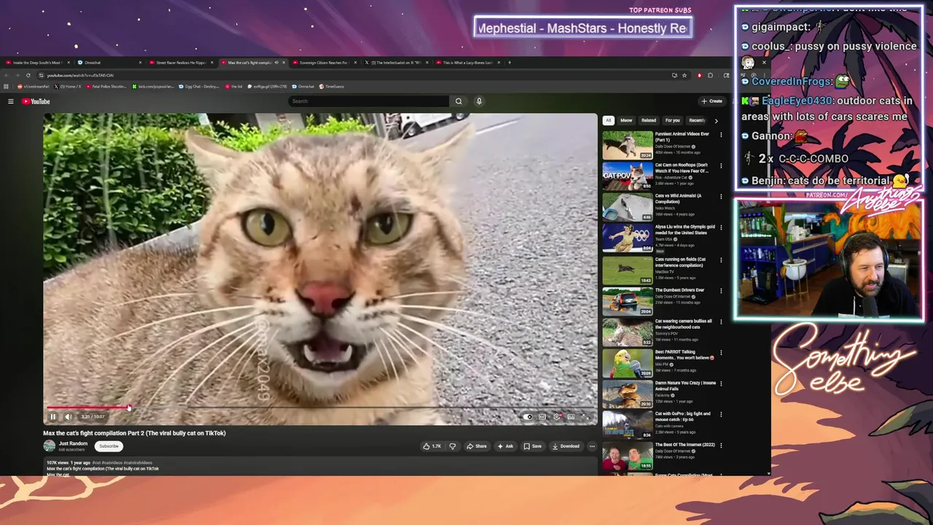Open options for Cat Cam on Rooftops
Image resolution: width=933 pixels, height=525 pixels.
(x=721, y=166)
